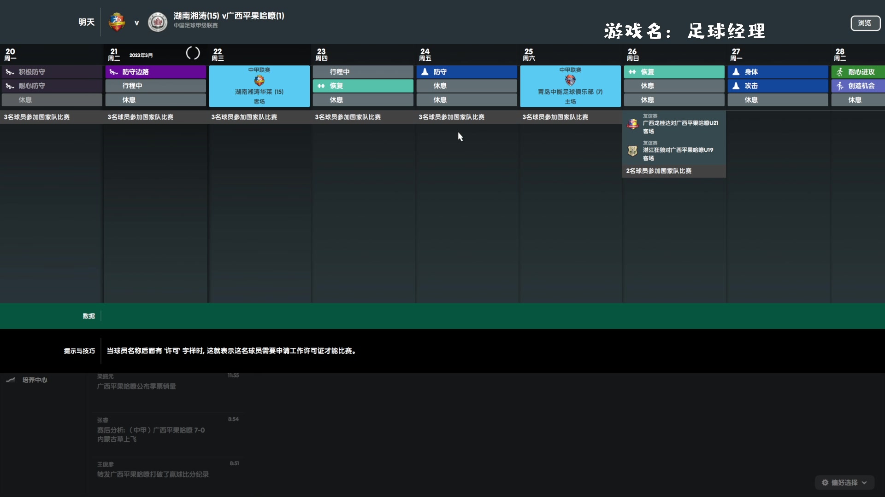The image size is (885, 497).
Task: Click the boot icon beside 耐心防守
Action: 10,86
